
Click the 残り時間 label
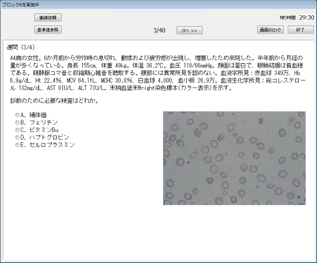[288, 18]
